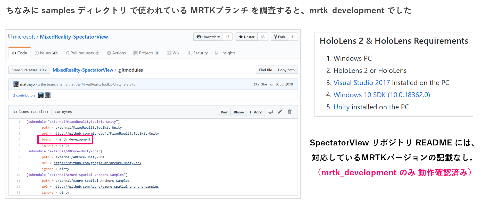Select line number 1 in the file
The image size is (481, 209).
click(x=19, y=122)
